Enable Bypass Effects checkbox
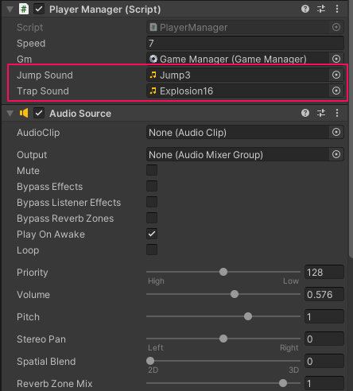Screen dimensions: 353x391 point(152,186)
